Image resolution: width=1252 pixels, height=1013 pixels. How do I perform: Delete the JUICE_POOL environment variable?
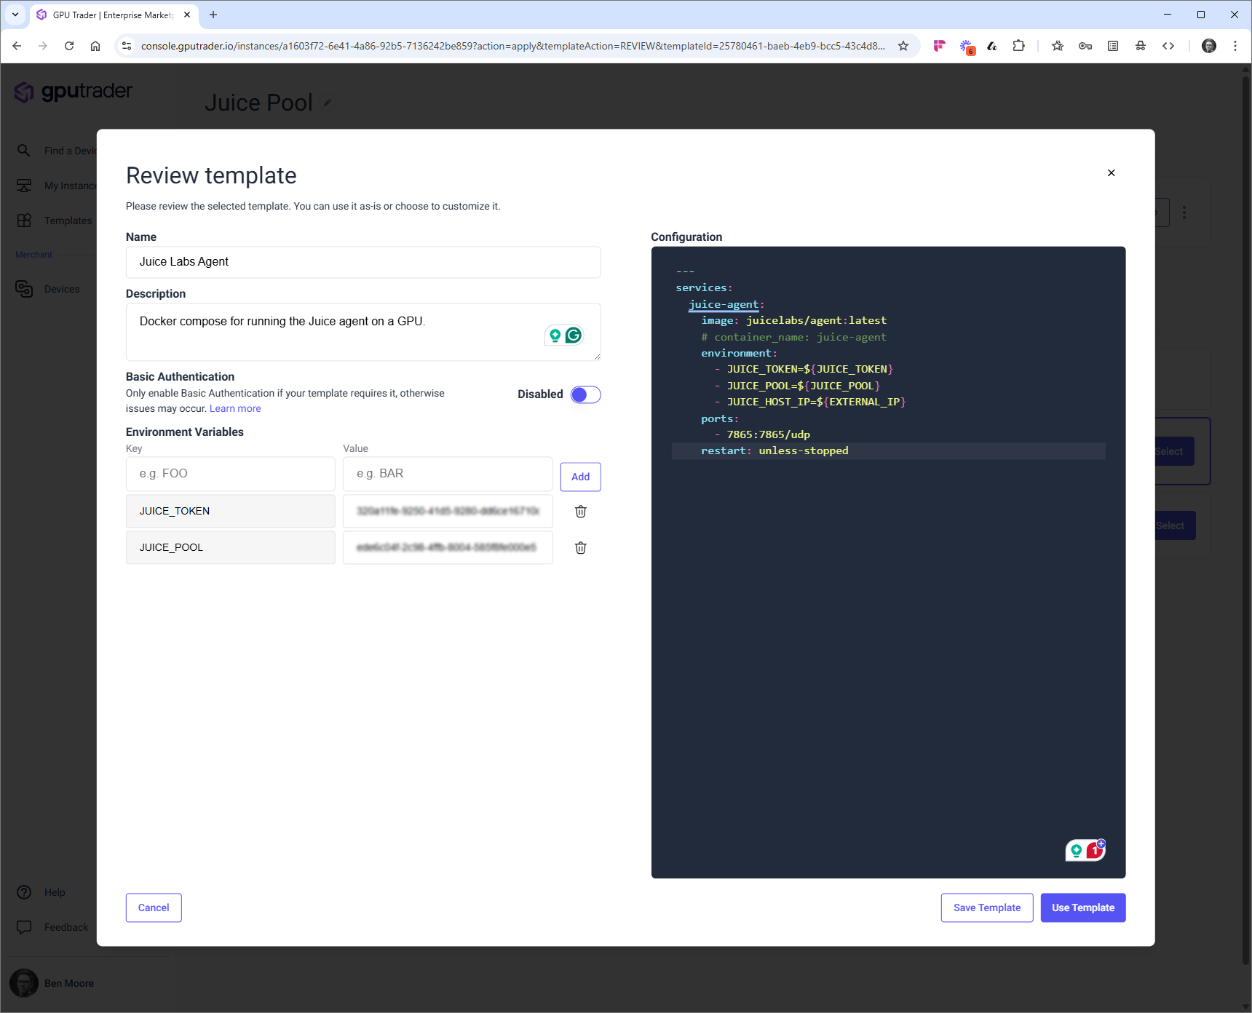tap(581, 548)
